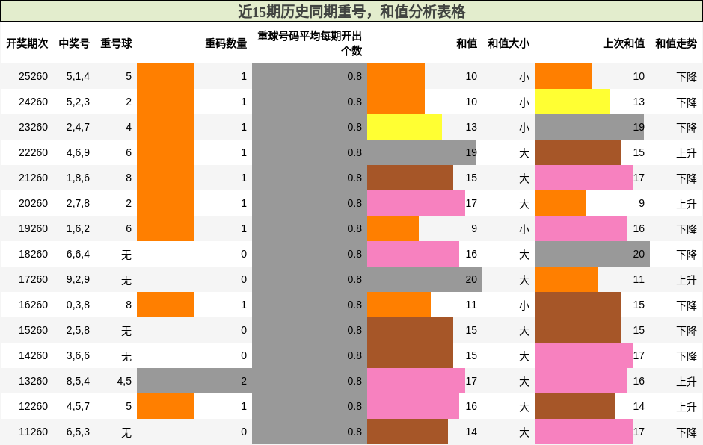This screenshot has width=703, height=445.
Task: Select the 和值 column header
Action: [467, 43]
